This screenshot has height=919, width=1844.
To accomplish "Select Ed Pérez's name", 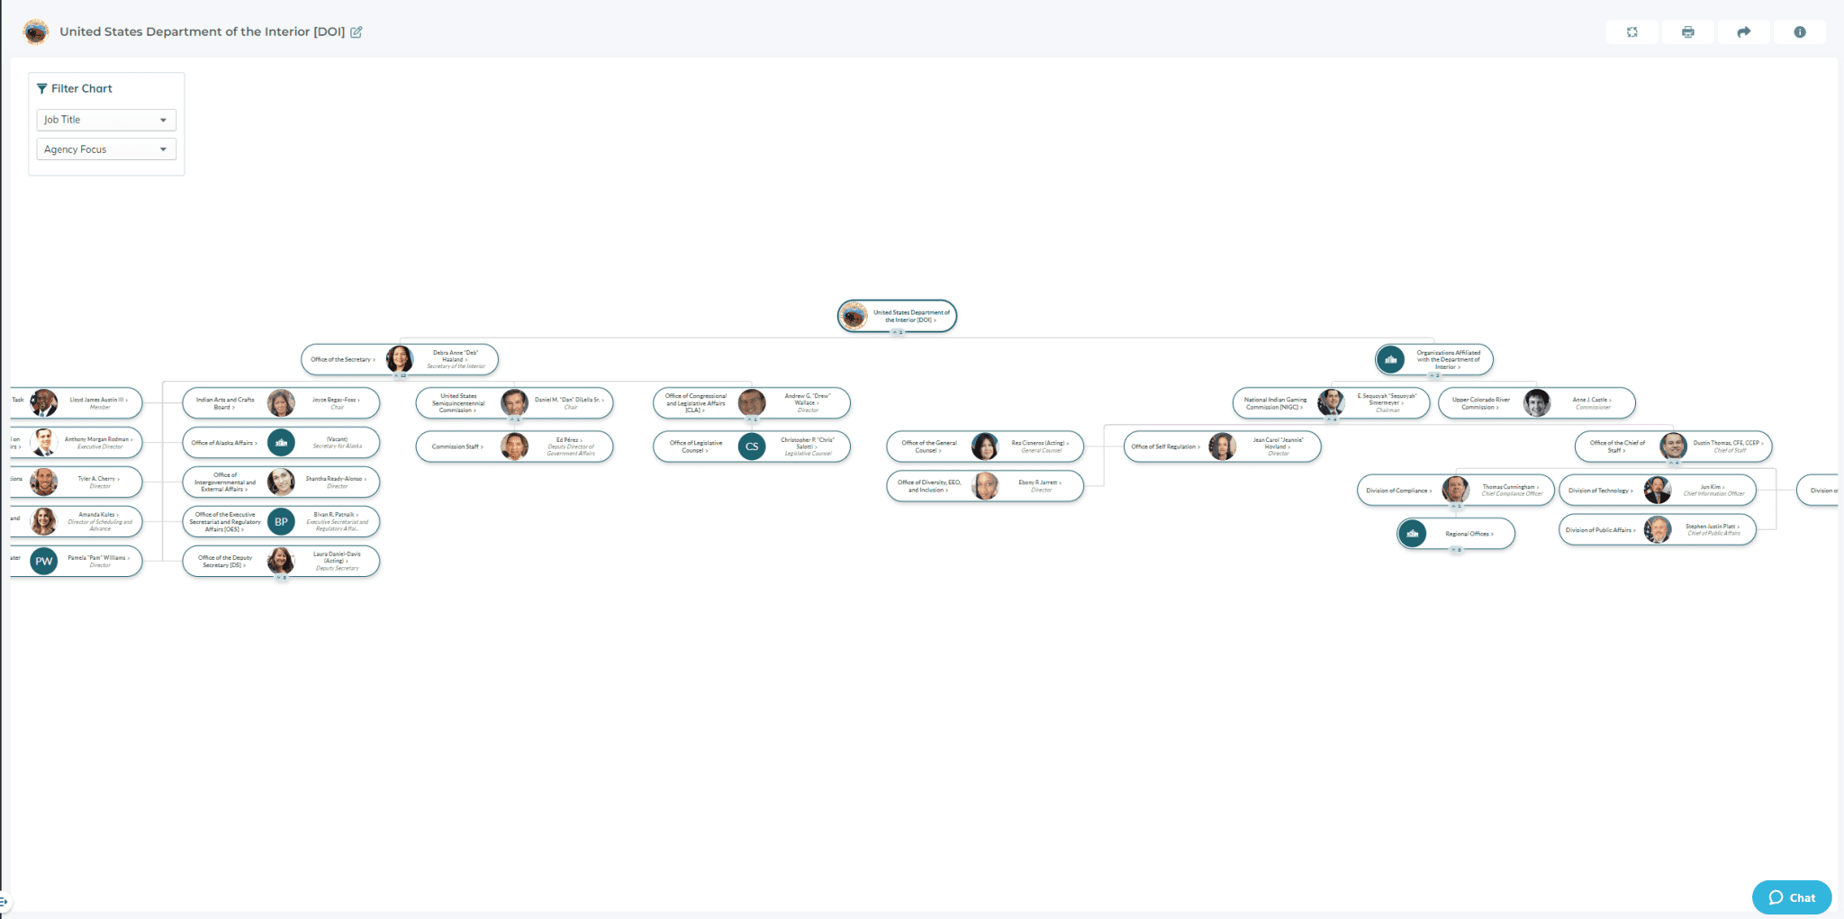I will coord(570,440).
